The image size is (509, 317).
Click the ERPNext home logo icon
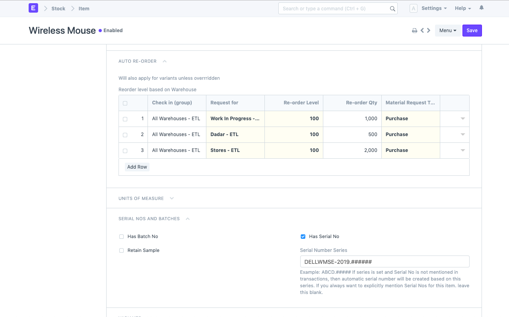pyautogui.click(x=33, y=8)
